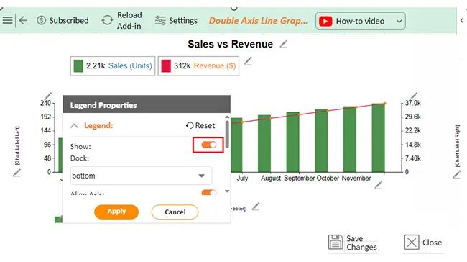Image resolution: width=467 pixels, height=262 pixels.
Task: Click scrollbar up arrow in Legend panel
Action: point(227,117)
